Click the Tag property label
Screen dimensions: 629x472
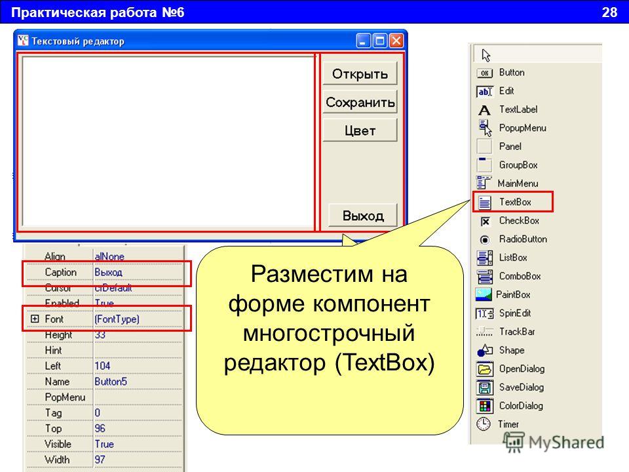tap(53, 412)
